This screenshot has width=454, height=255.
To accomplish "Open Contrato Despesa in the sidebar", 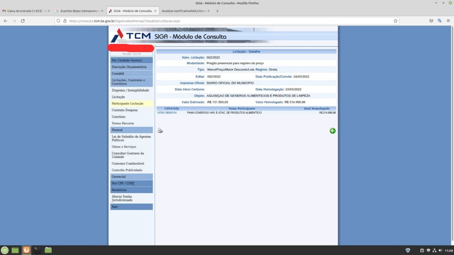I will pos(124,110).
